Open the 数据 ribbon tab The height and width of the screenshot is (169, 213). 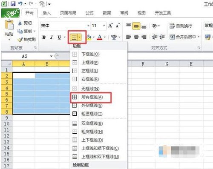(x=107, y=13)
